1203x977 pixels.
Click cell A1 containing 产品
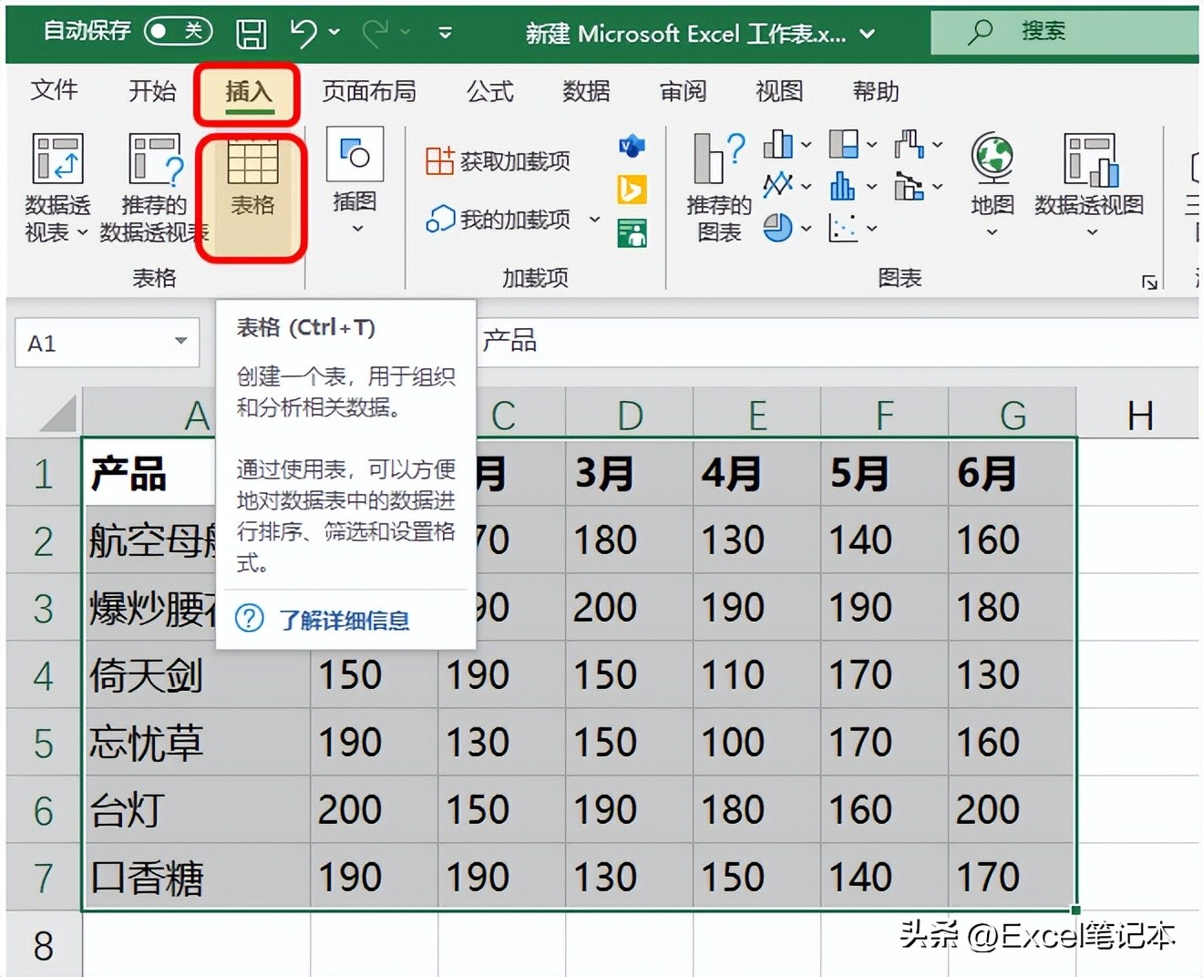(149, 473)
